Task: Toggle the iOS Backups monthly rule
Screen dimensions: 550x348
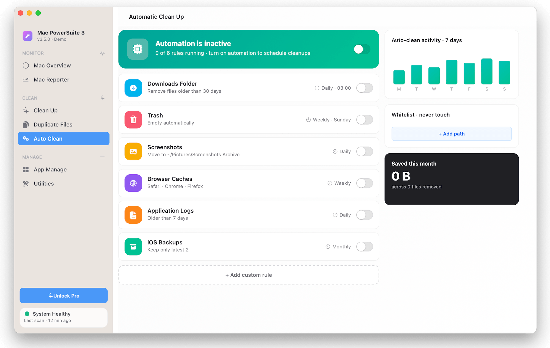Action: tap(365, 246)
